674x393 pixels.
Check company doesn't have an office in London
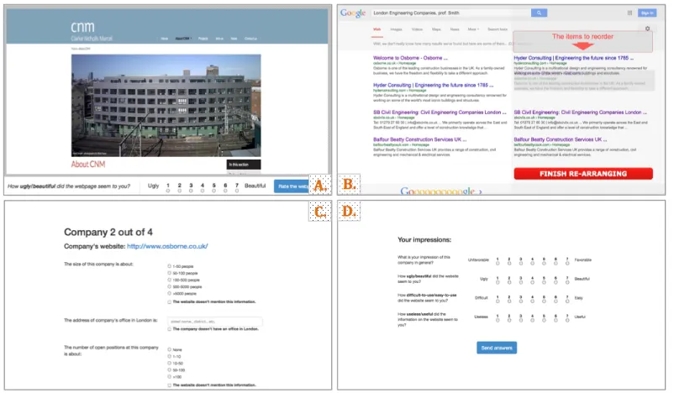(x=170, y=329)
